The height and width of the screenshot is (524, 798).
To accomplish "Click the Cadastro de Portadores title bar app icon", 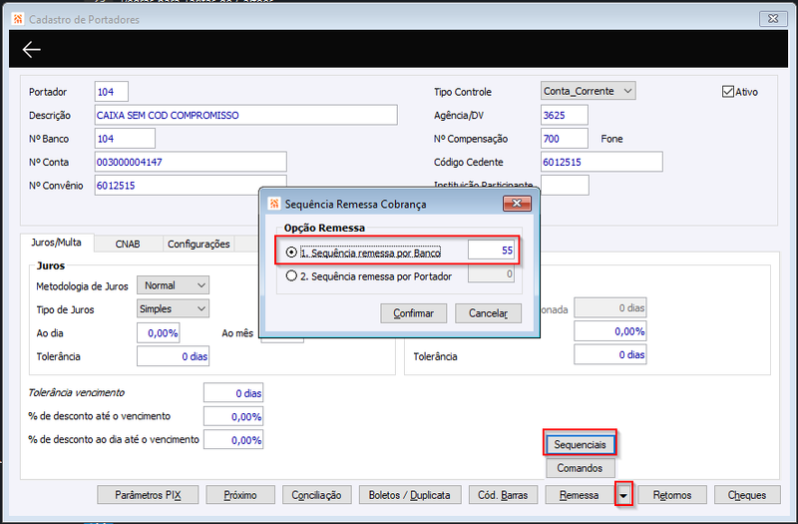I will (x=18, y=19).
